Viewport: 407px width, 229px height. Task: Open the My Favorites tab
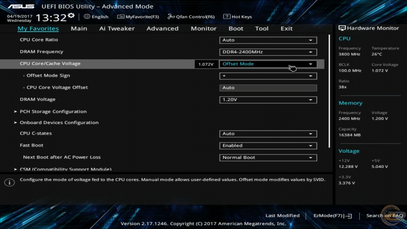(x=38, y=29)
